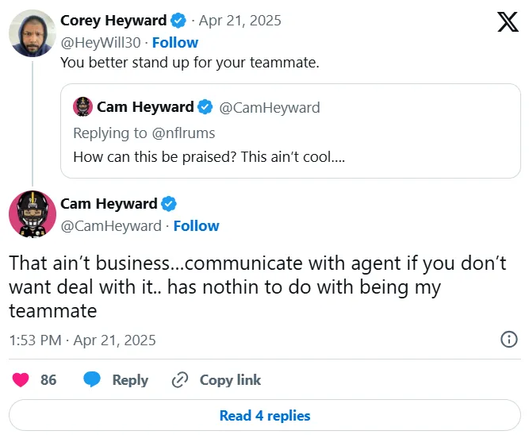
Task: Open the quoted tweet text
Action: click(x=209, y=156)
